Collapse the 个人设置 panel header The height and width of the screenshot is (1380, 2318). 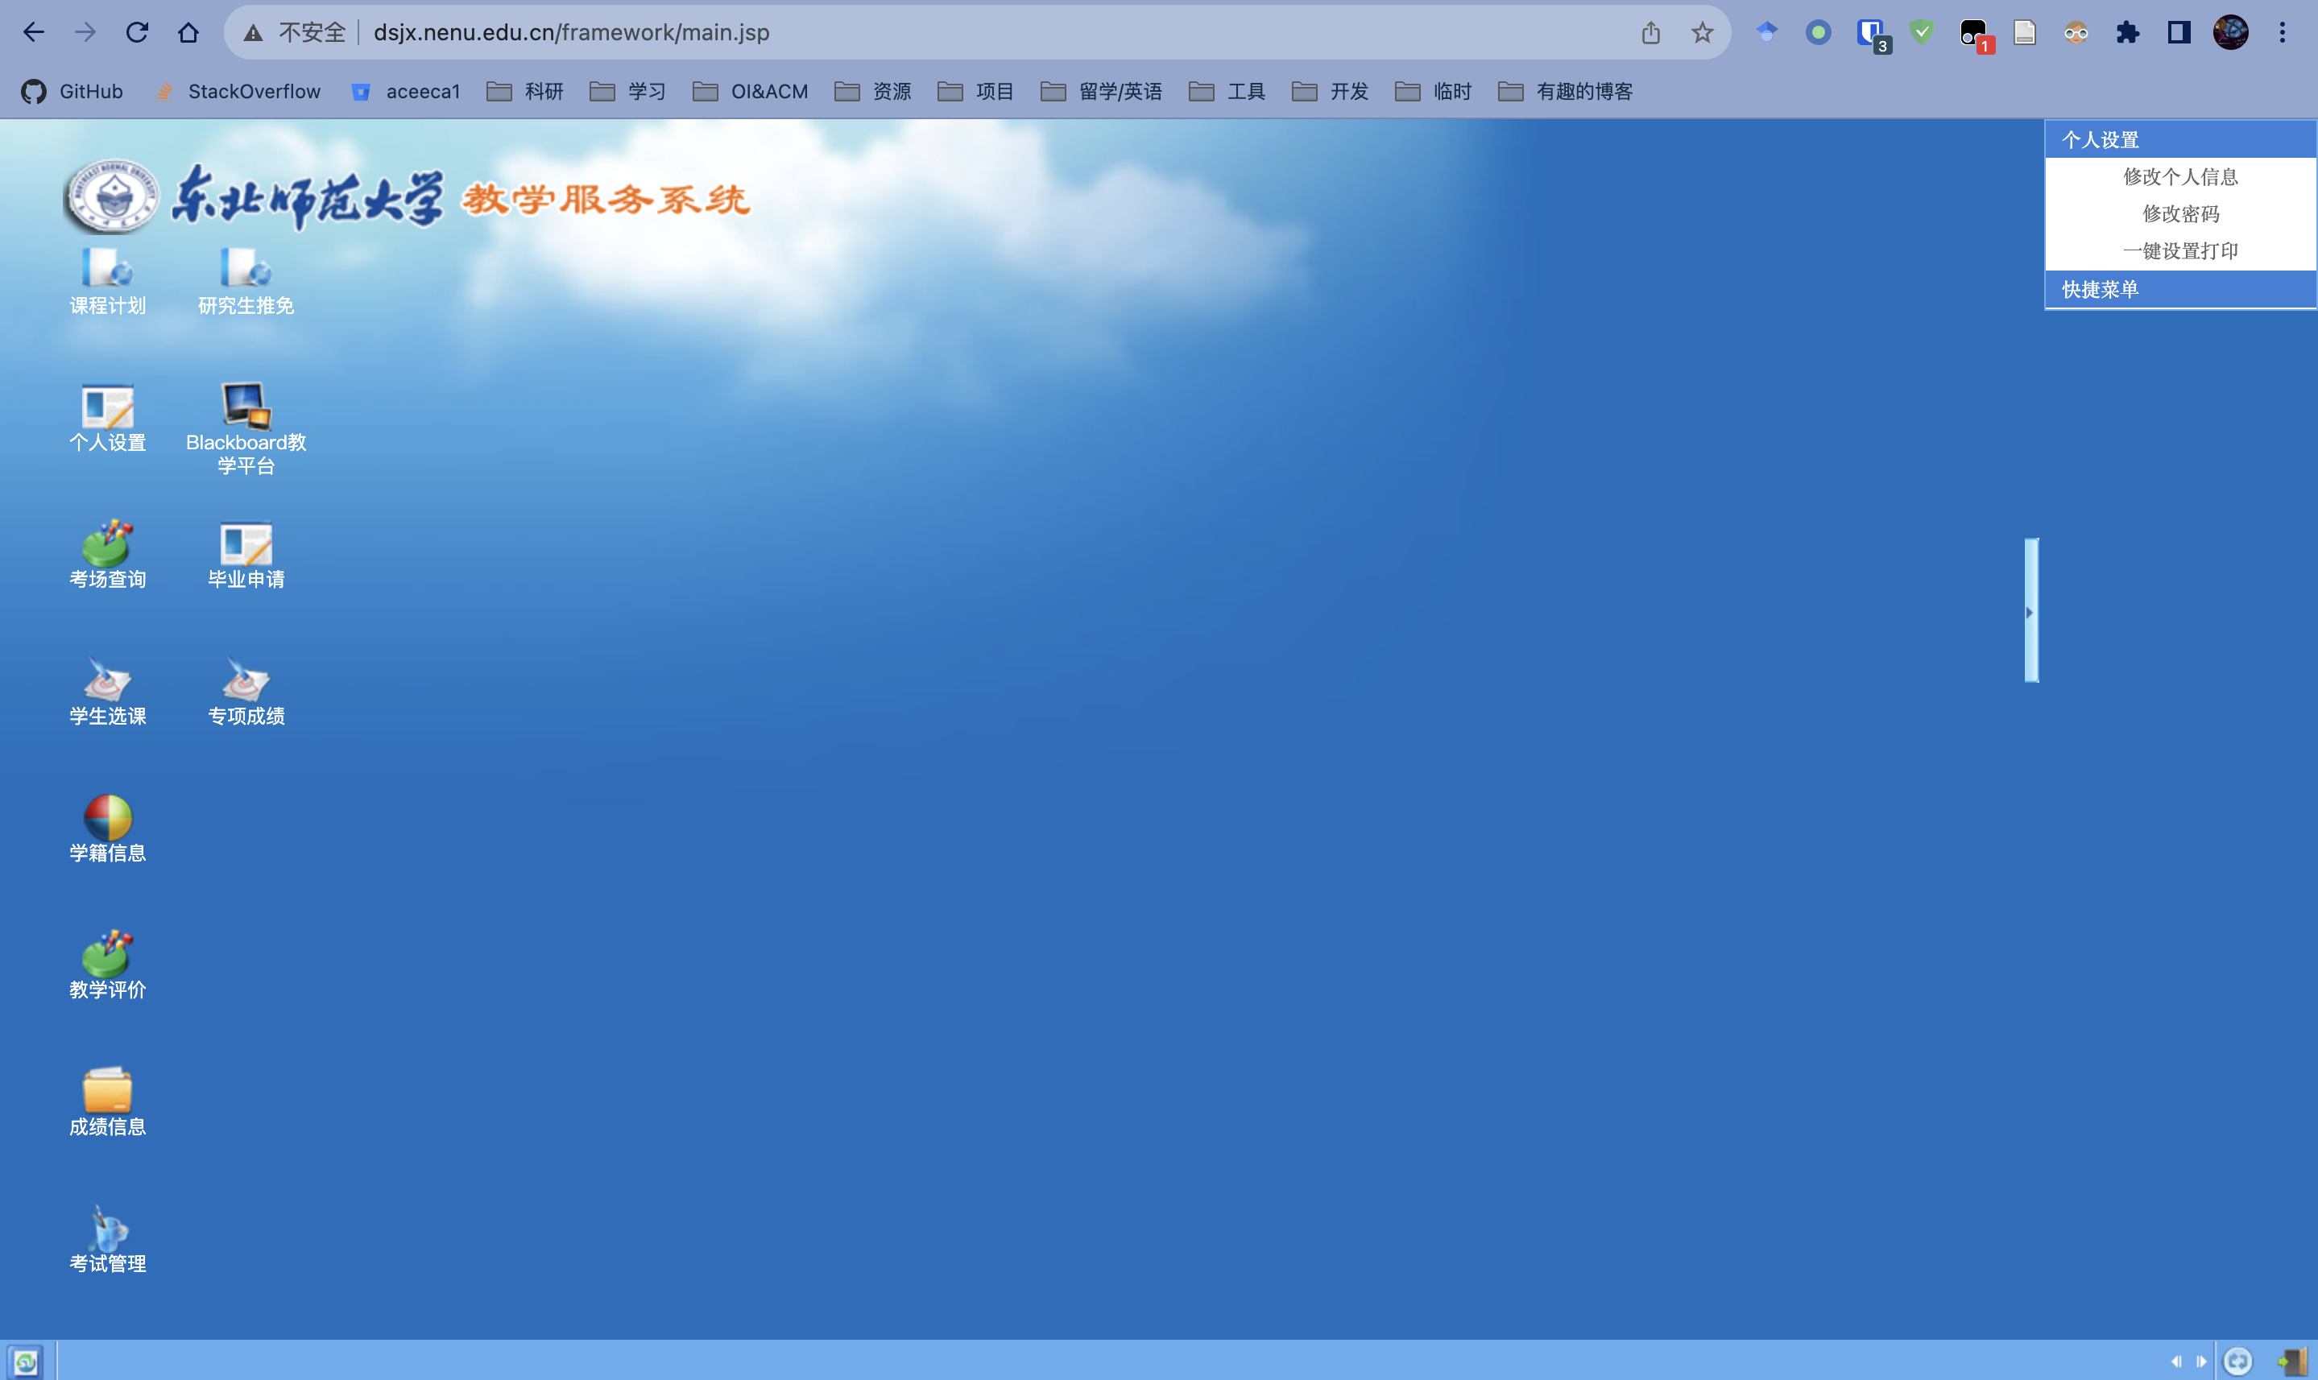tap(2101, 139)
